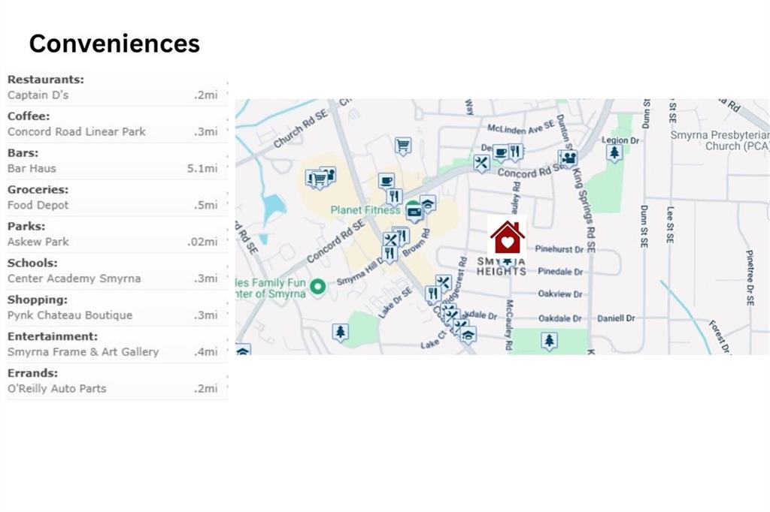The image size is (770, 512).
Task: Click the Entertainment: category heading
Action: point(53,336)
